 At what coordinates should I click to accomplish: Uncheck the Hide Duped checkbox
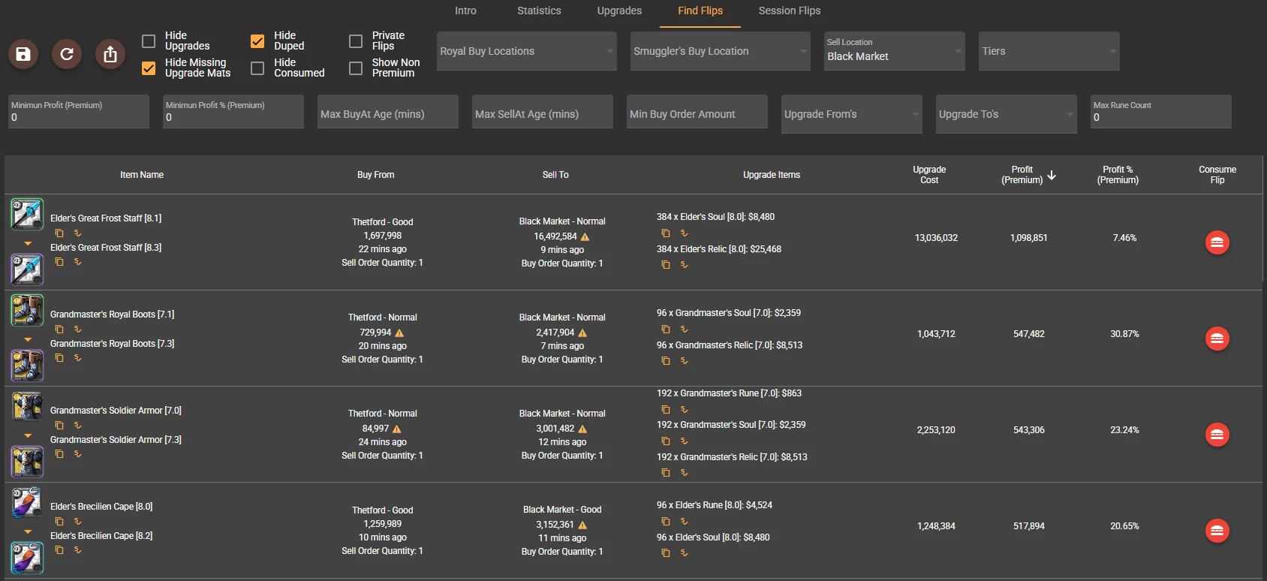click(x=257, y=41)
